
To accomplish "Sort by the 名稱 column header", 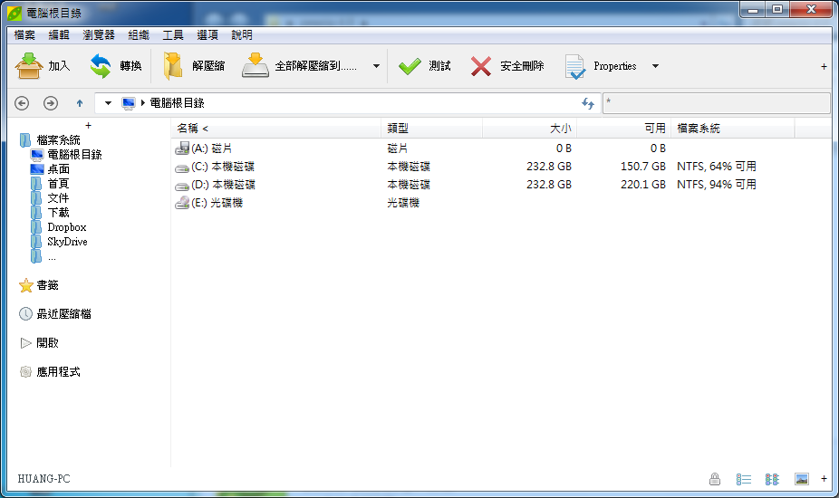I will (276, 129).
